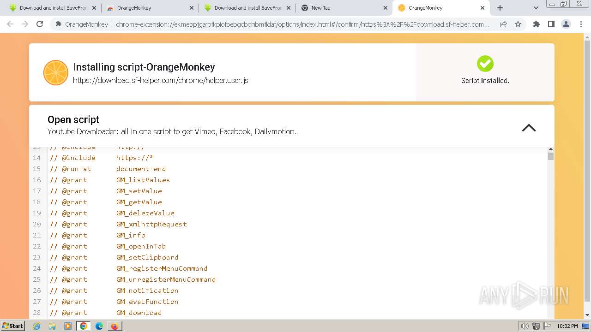
Task: Click GM_info on line 21
Action: coord(131,235)
